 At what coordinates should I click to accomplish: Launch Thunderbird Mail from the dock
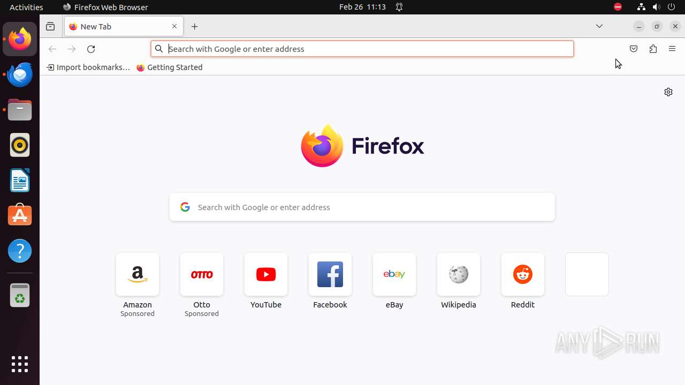[x=20, y=74]
